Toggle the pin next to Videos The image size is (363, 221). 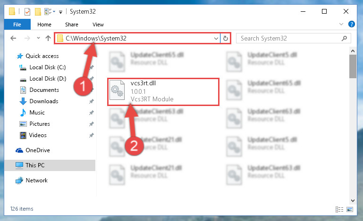pyautogui.click(x=92, y=135)
